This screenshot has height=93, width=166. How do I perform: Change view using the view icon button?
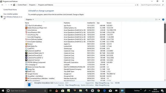(x=156, y=20)
